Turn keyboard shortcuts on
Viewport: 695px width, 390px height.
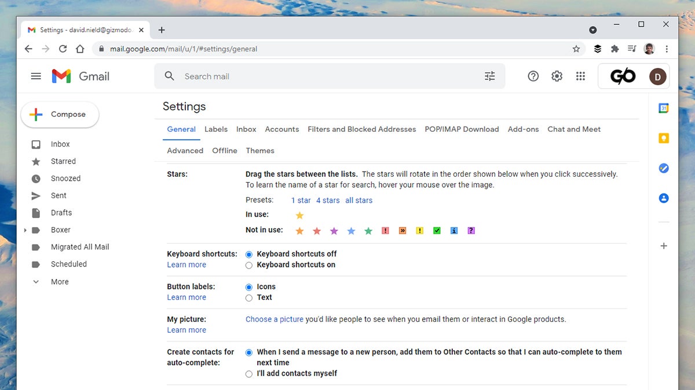[249, 265]
